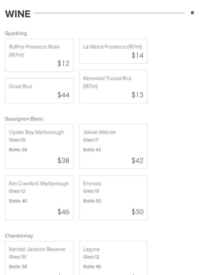Select Oyster Bay Marlborough wine title
Screen dimensions: 199x275
coord(37,132)
